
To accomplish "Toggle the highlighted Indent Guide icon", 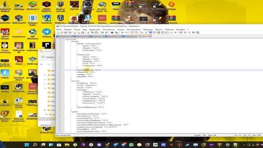I will (x=150, y=32).
